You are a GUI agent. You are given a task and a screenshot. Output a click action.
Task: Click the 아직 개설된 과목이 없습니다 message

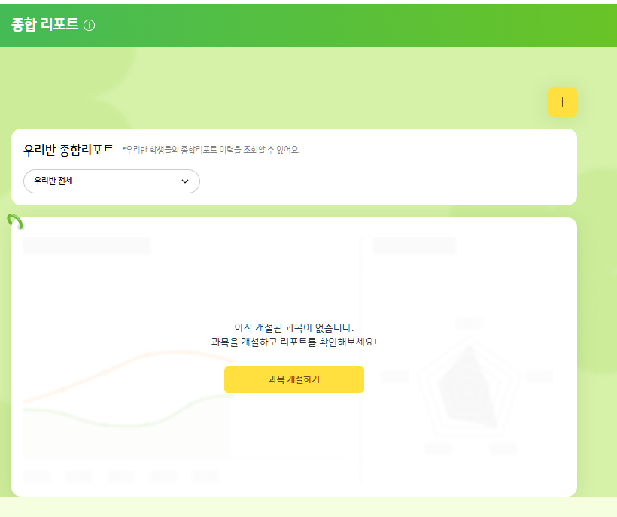click(293, 327)
